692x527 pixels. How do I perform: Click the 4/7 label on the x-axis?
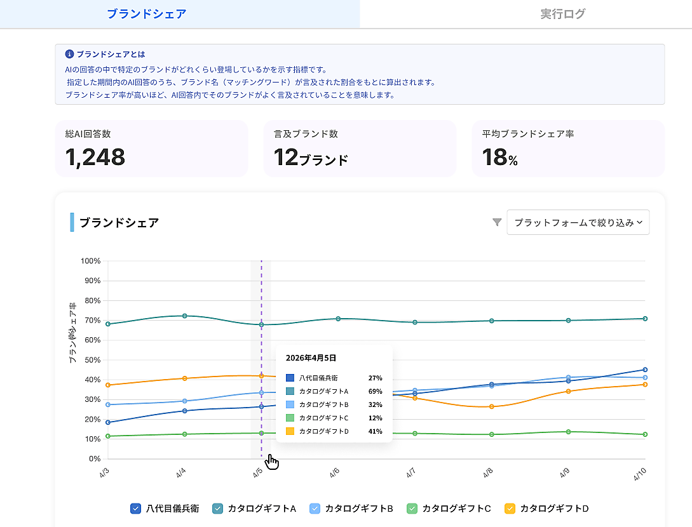point(411,473)
